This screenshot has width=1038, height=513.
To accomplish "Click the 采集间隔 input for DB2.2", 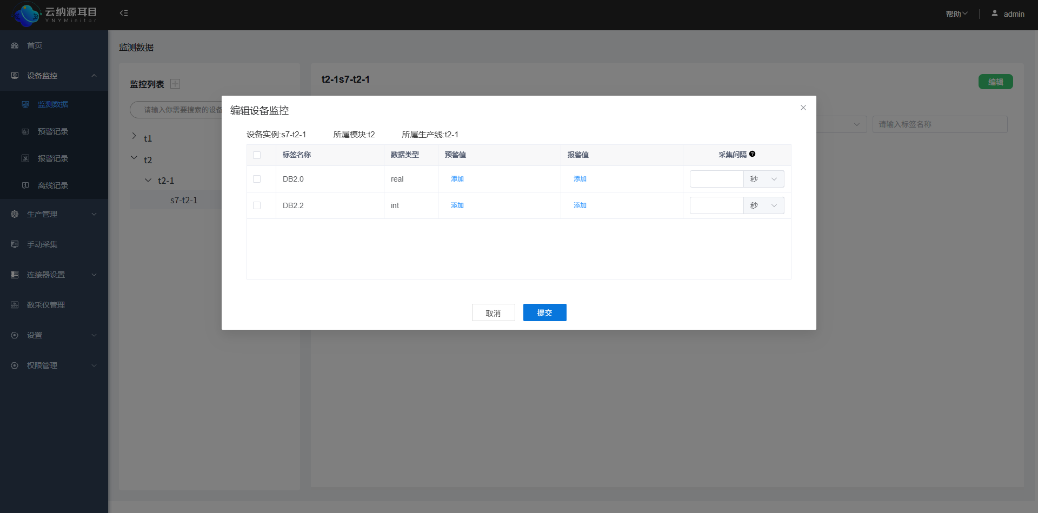I will point(716,205).
